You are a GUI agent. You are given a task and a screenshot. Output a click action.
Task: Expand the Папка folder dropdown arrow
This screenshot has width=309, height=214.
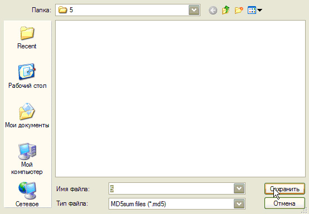[x=194, y=10]
